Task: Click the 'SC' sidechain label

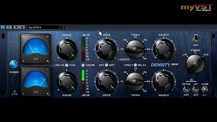Action: tap(191, 80)
